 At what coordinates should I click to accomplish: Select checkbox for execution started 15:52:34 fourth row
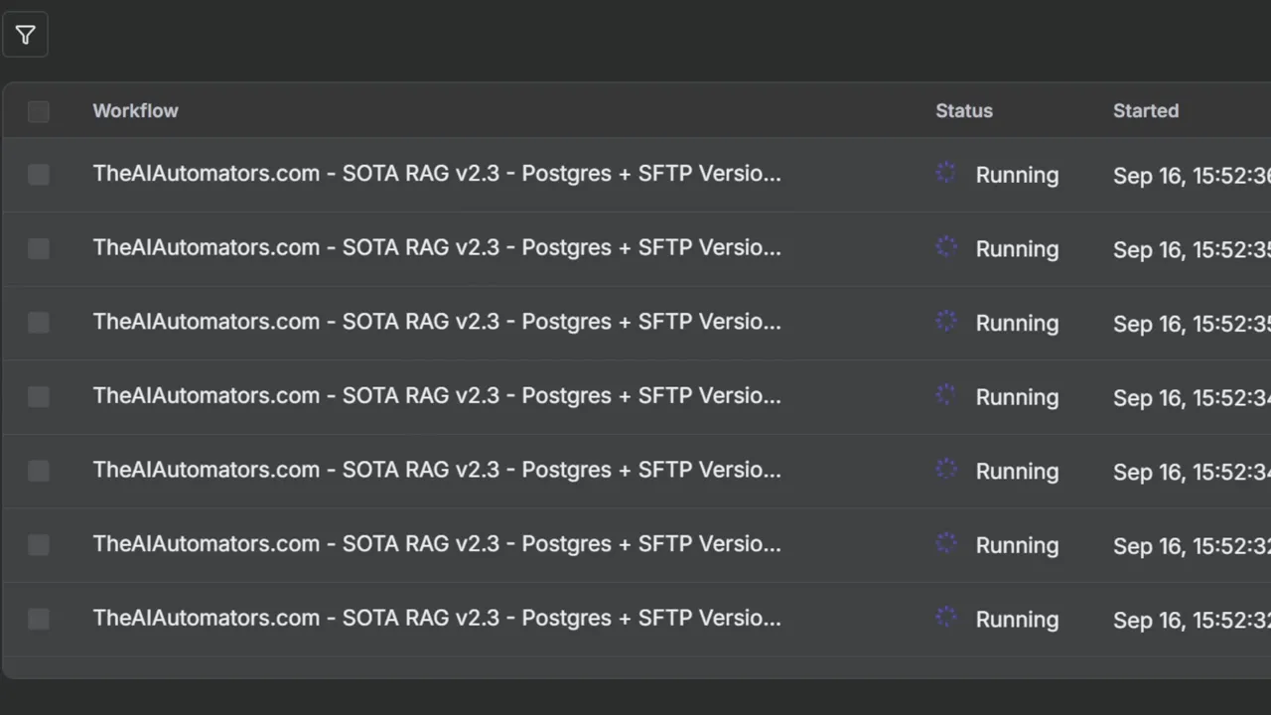click(x=39, y=396)
